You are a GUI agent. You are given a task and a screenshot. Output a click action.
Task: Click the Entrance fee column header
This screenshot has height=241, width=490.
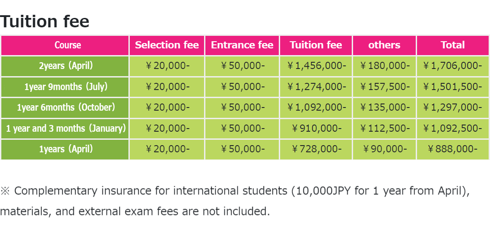point(242,45)
